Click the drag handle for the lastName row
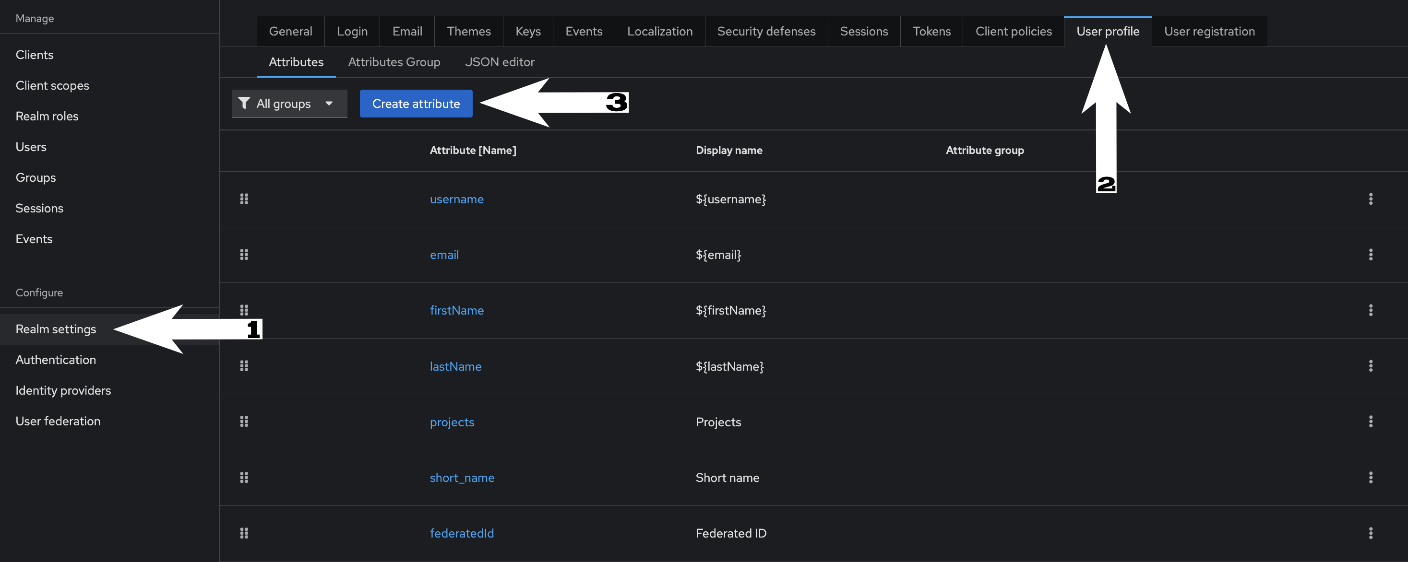This screenshot has width=1408, height=562. 244,366
